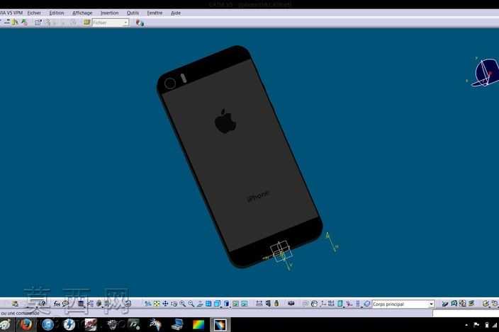The height and width of the screenshot is (332, 499).
Task: Open the ENOVIA V5 VPM menu
Action: click(11, 13)
